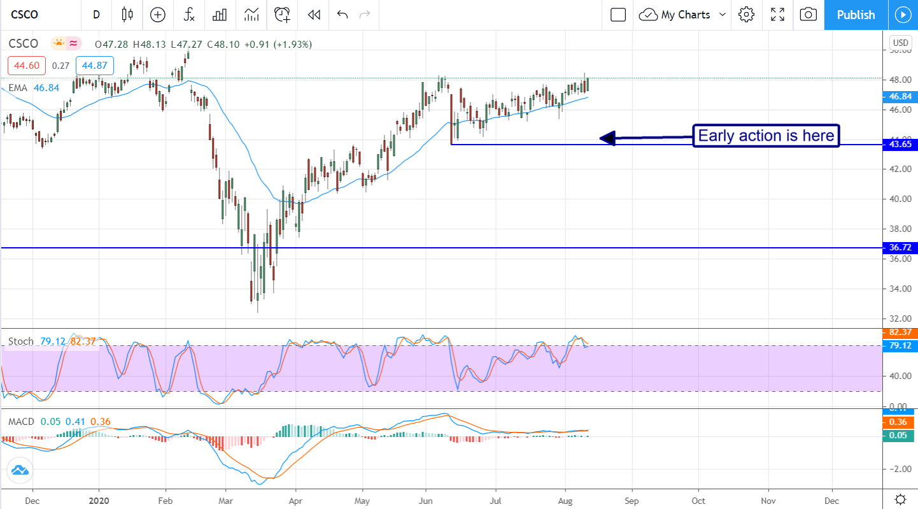918x509 pixels.
Task: Click the Feb label on time axis
Action: pos(165,500)
